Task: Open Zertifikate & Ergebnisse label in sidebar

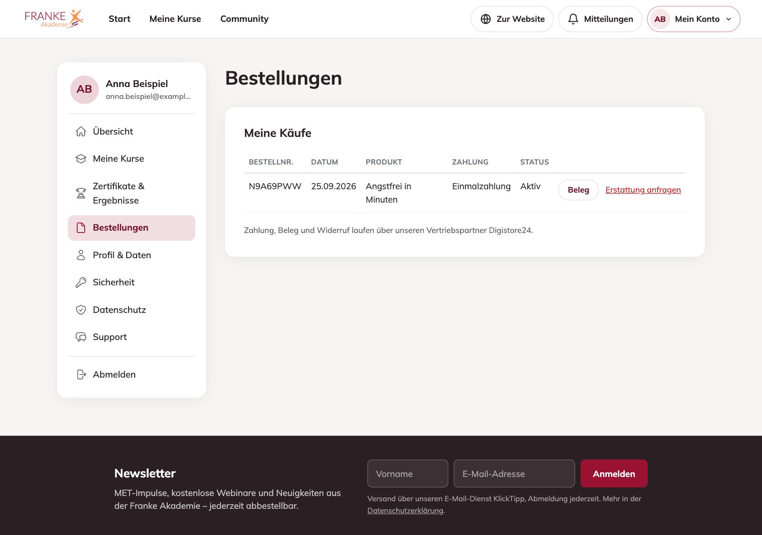Action: (119, 193)
